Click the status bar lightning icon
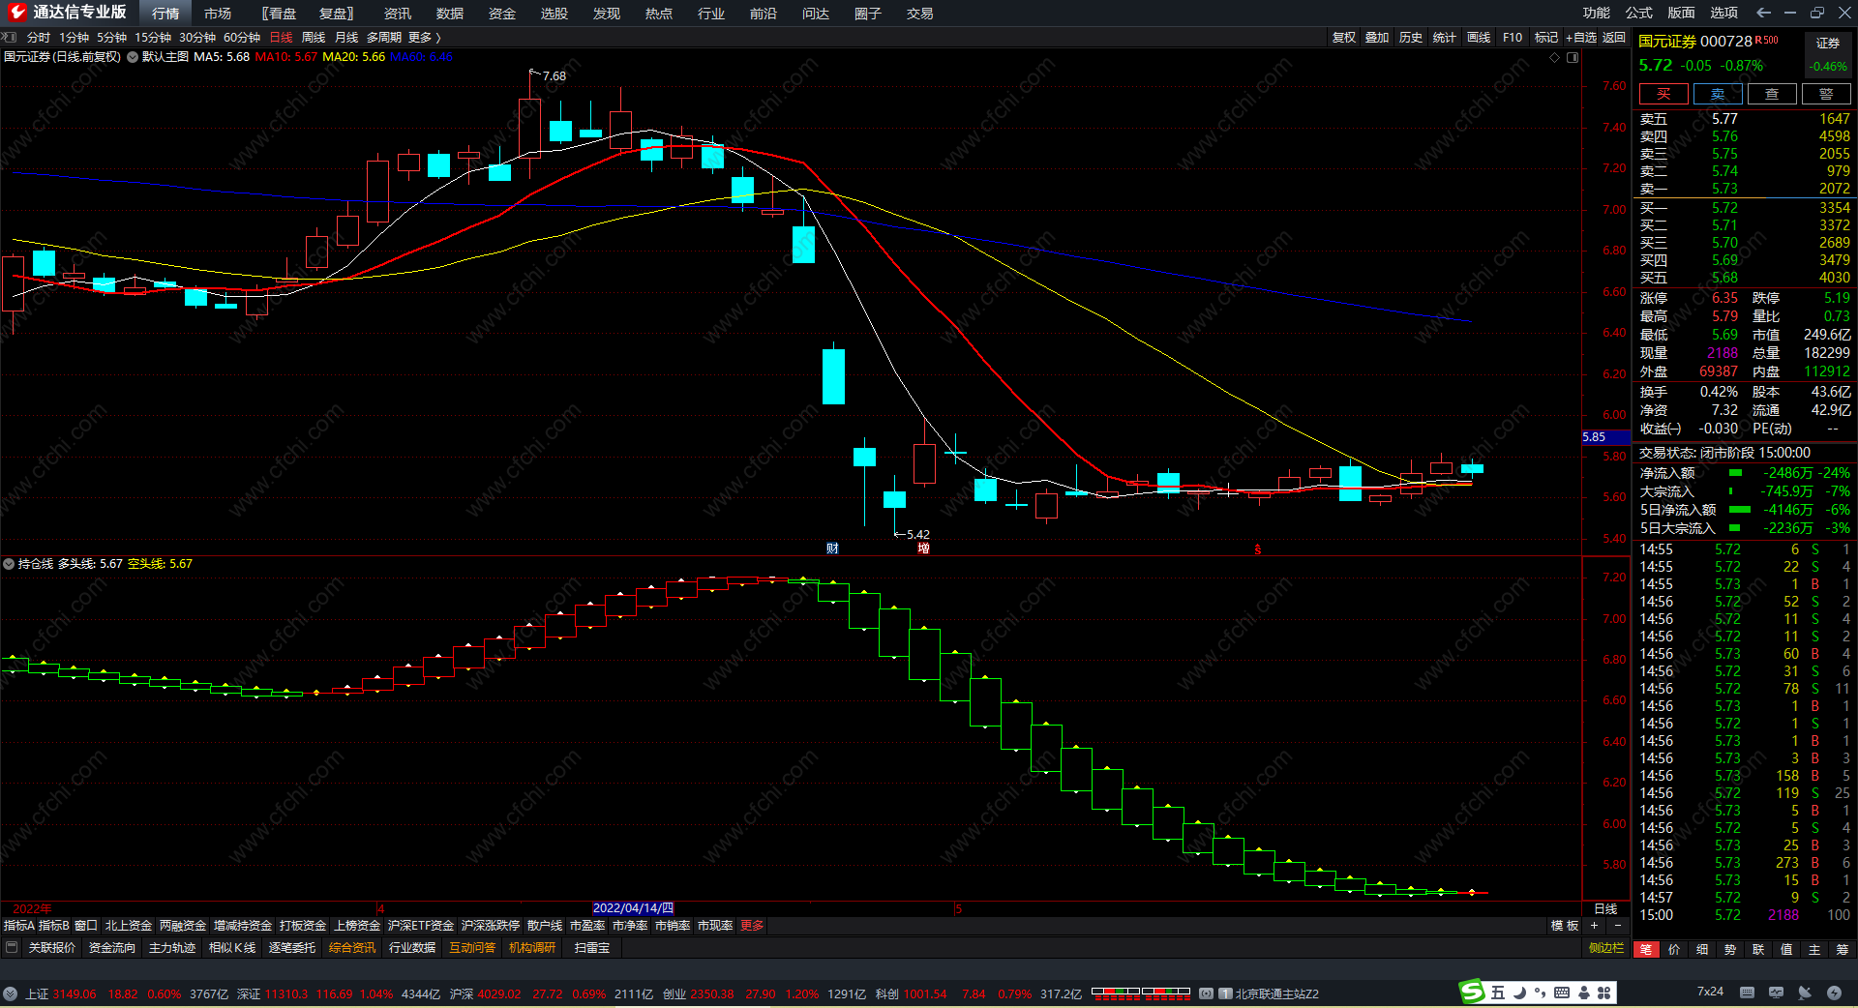Screen dimensions: 1858x1008 [x=1834, y=993]
